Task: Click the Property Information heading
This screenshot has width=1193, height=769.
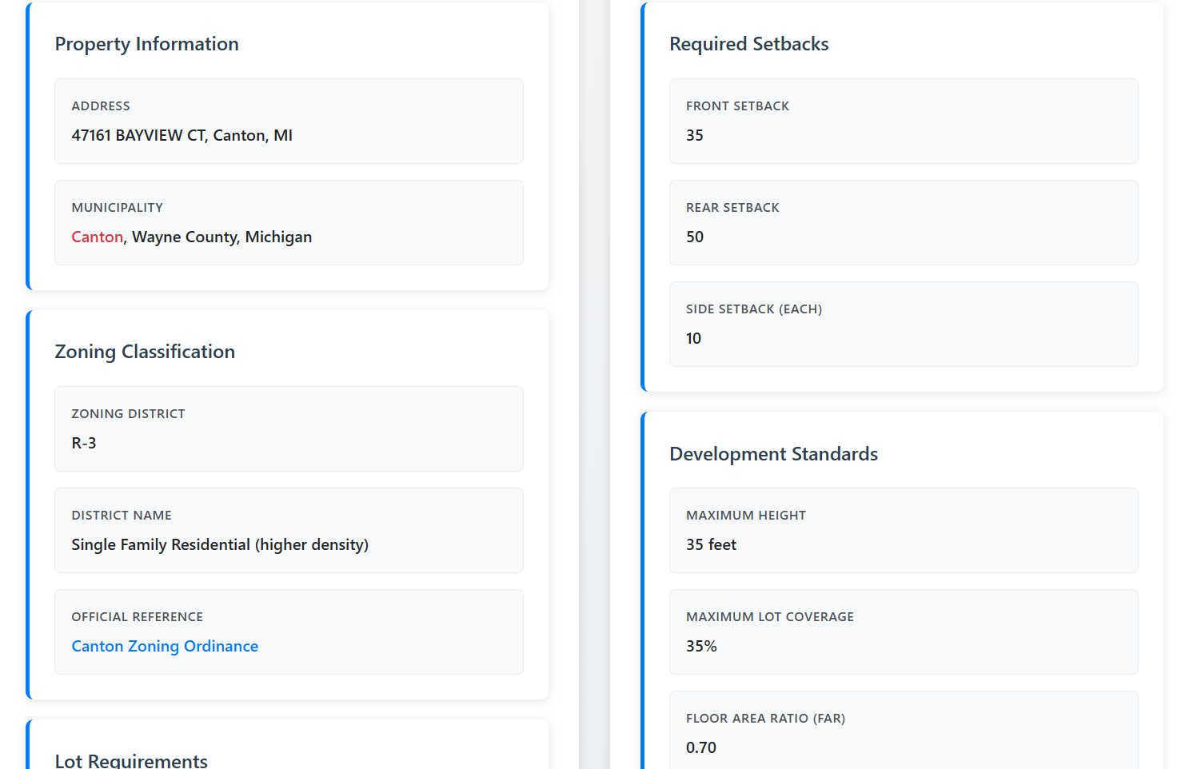Action: click(147, 44)
